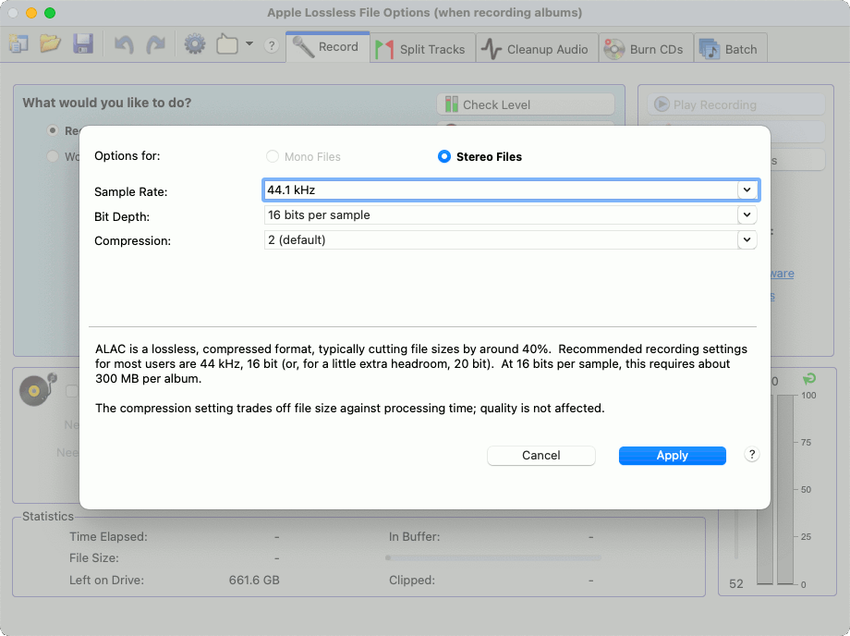This screenshot has height=636, width=850.
Task: Save using the floppy disk icon
Action: 83,44
